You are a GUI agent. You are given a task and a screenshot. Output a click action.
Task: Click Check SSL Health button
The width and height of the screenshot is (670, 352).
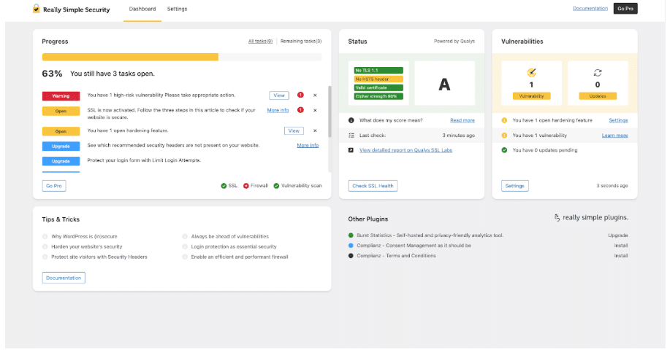pos(373,186)
